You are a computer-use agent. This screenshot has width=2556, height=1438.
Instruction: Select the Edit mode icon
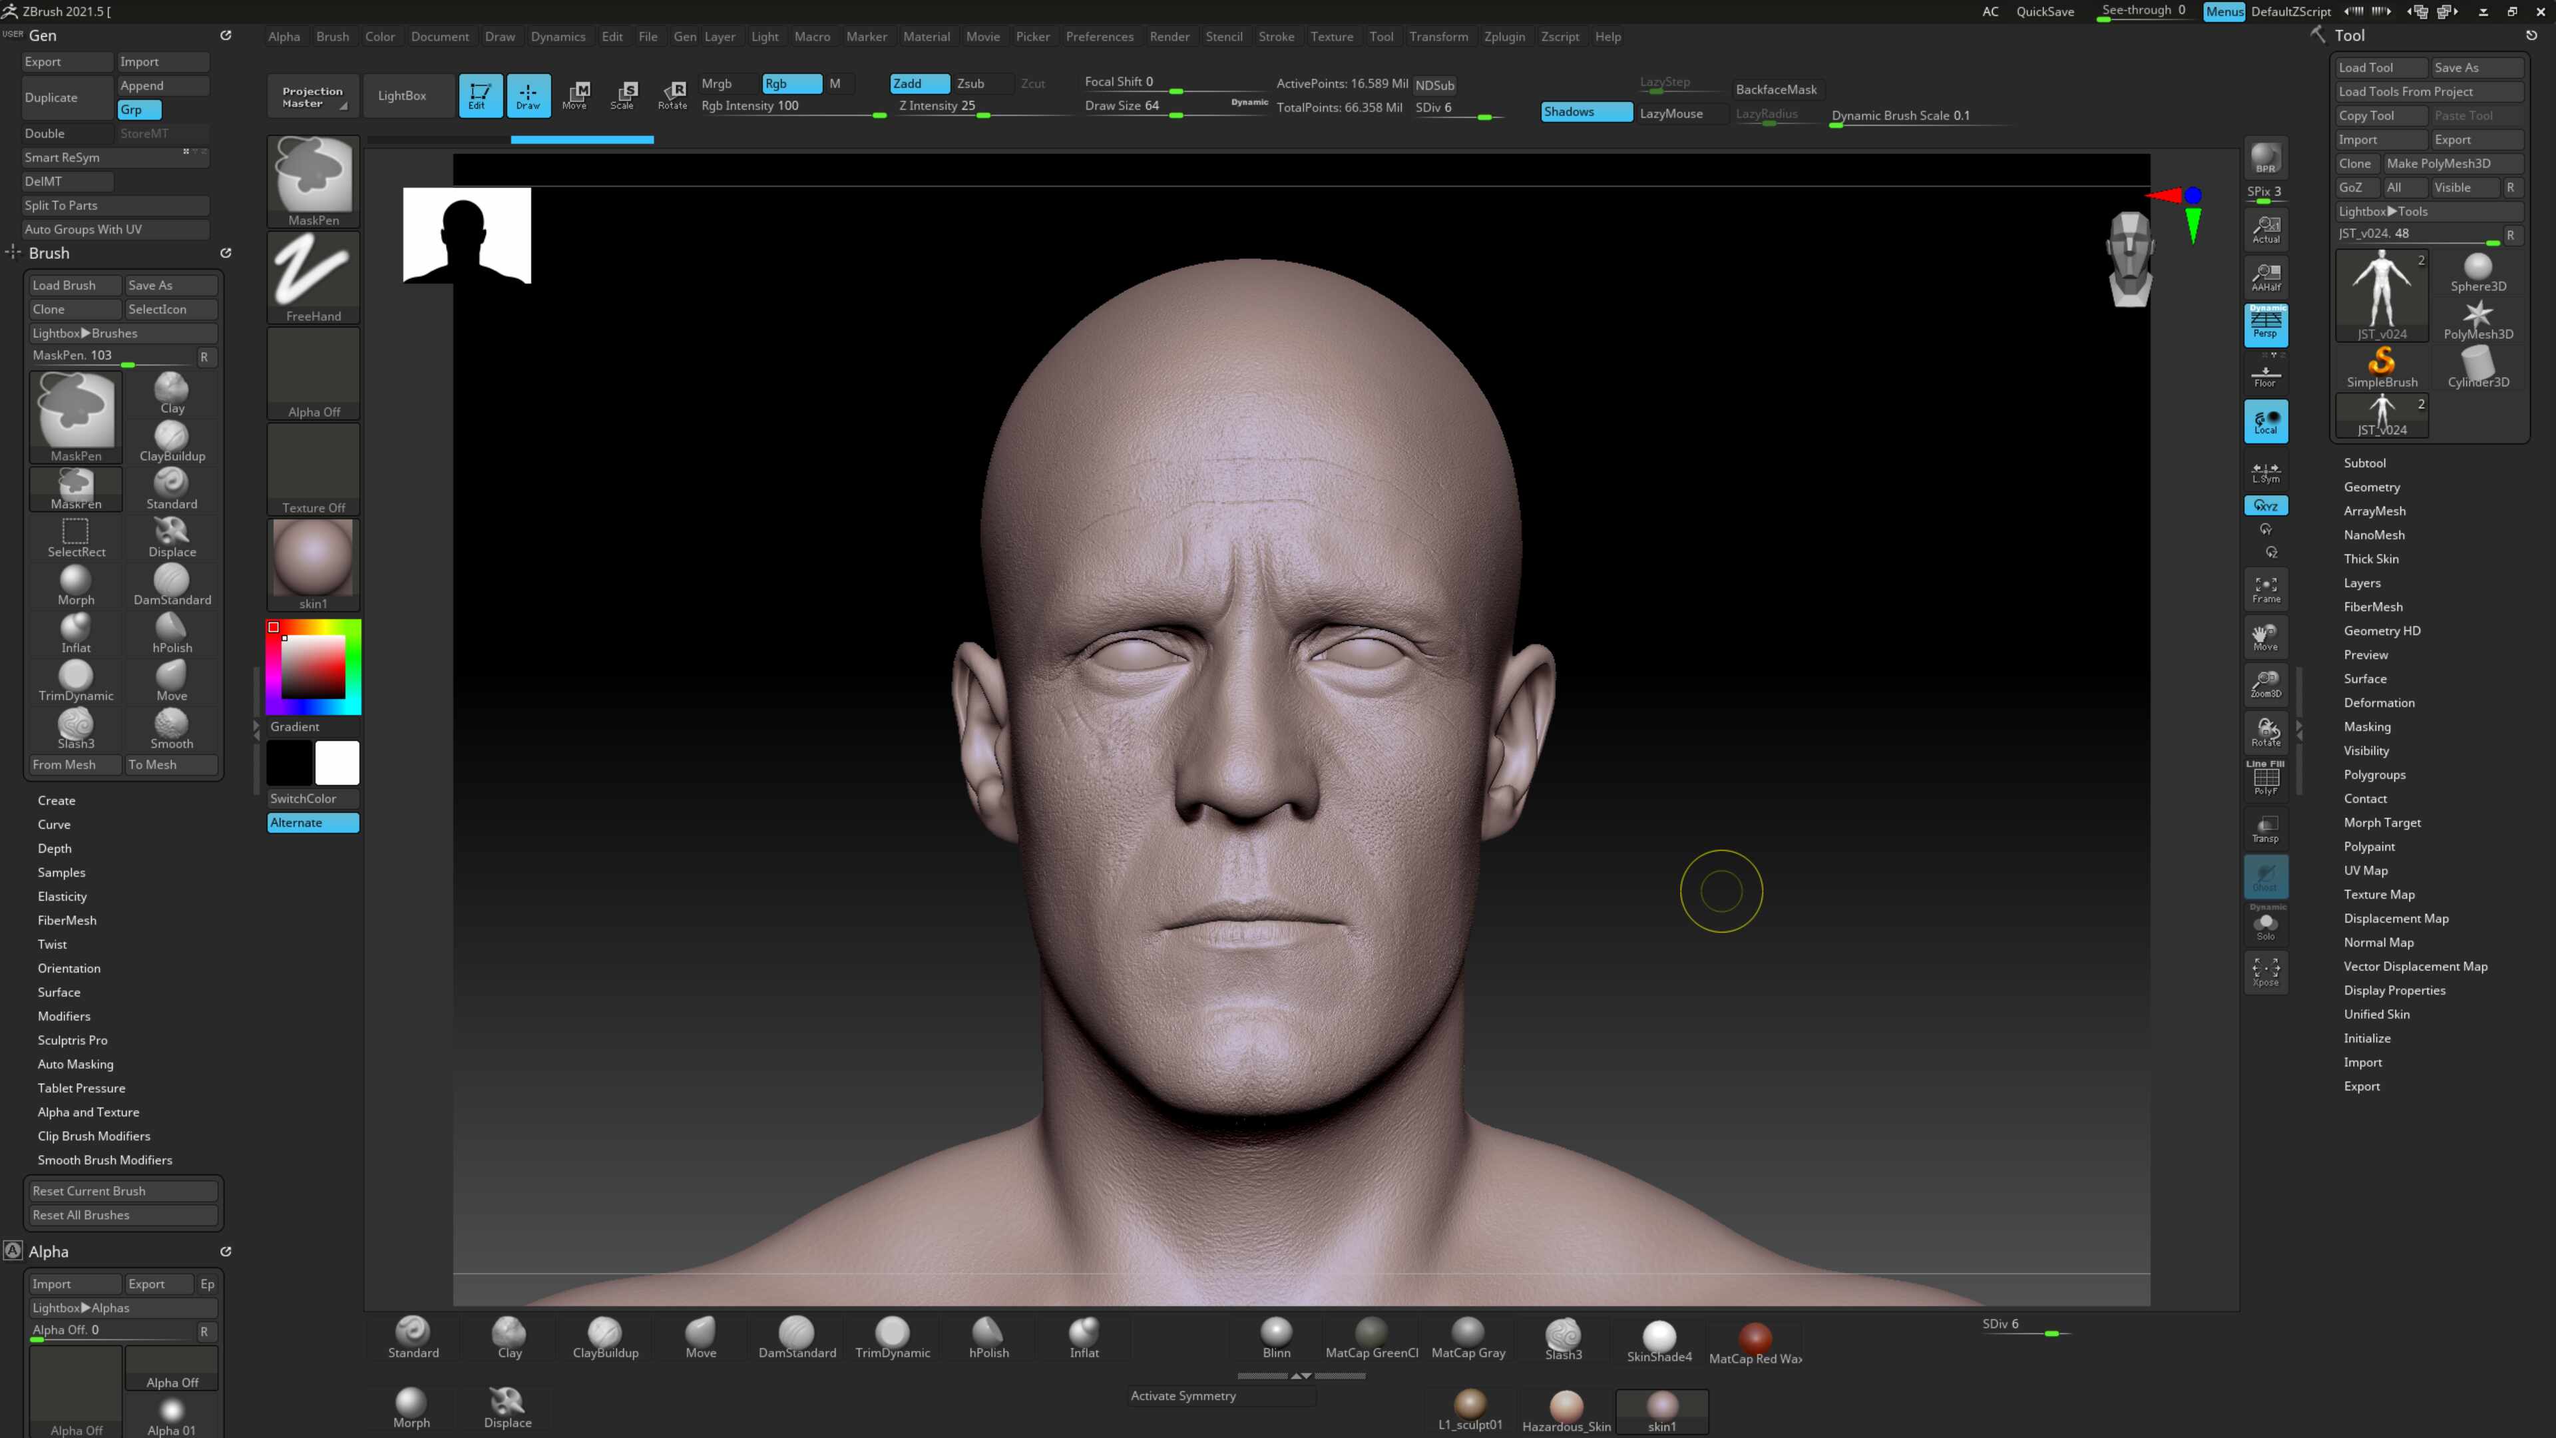click(x=479, y=95)
